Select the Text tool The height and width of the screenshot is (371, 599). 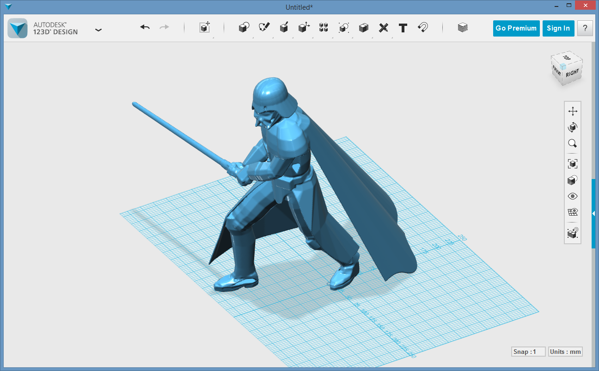403,28
